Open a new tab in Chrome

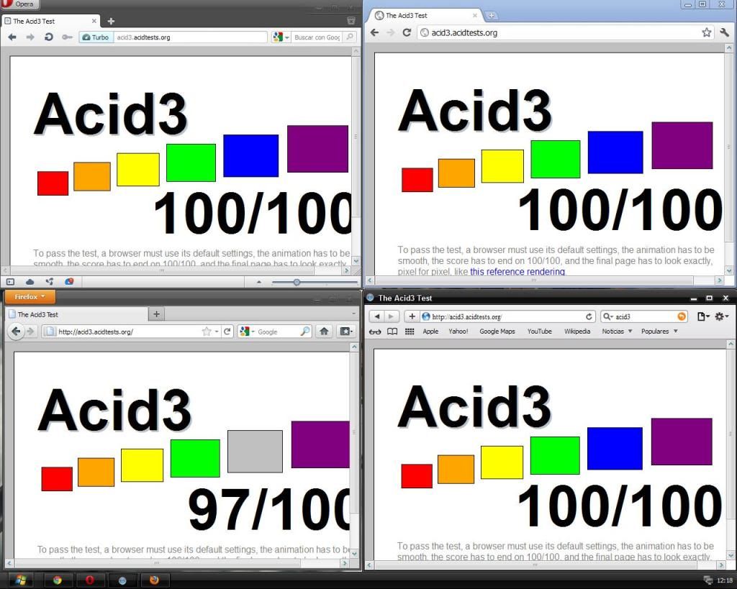491,16
